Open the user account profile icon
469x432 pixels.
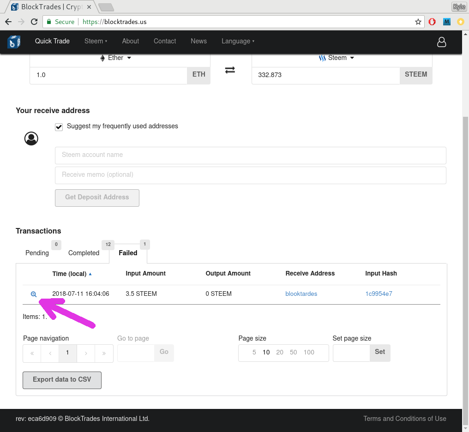(x=441, y=42)
